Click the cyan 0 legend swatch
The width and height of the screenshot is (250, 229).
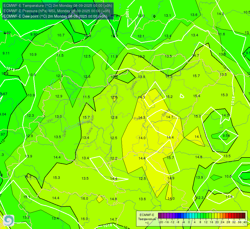[190, 216]
